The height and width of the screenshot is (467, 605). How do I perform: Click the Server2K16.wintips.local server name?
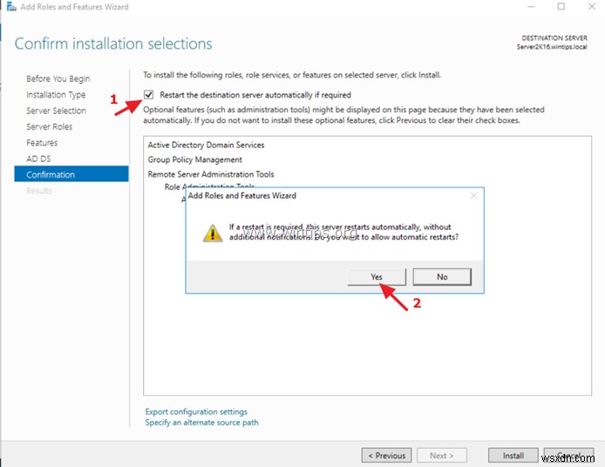coord(552,47)
